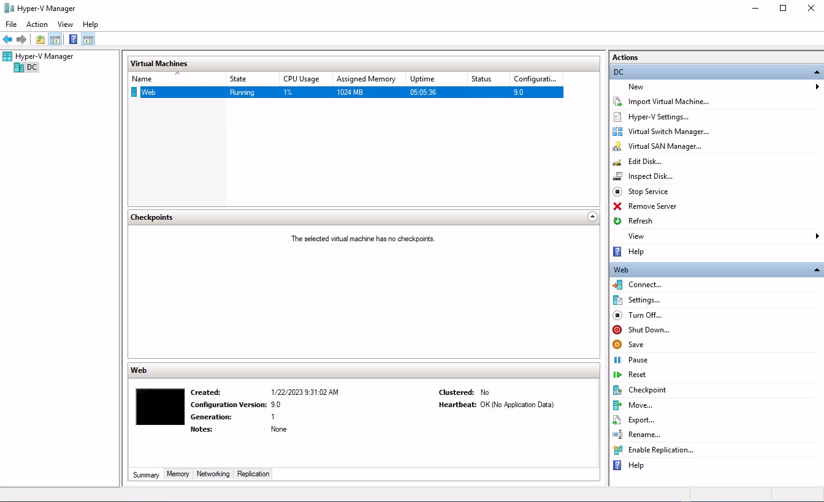Sort by the Name column header
The height and width of the screenshot is (502, 824).
click(x=177, y=79)
